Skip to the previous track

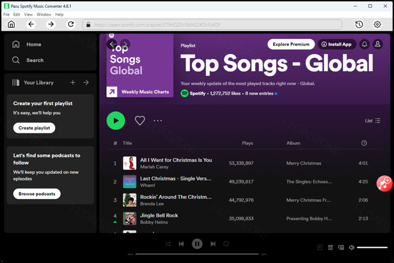(x=181, y=244)
